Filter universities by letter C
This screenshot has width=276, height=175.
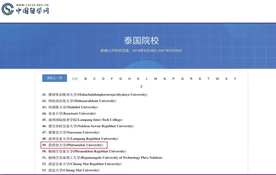(x=94, y=79)
